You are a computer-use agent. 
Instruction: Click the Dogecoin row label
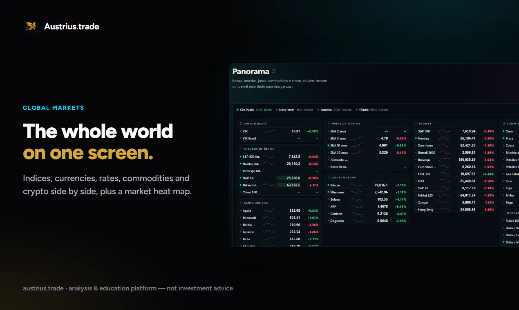pos(337,221)
